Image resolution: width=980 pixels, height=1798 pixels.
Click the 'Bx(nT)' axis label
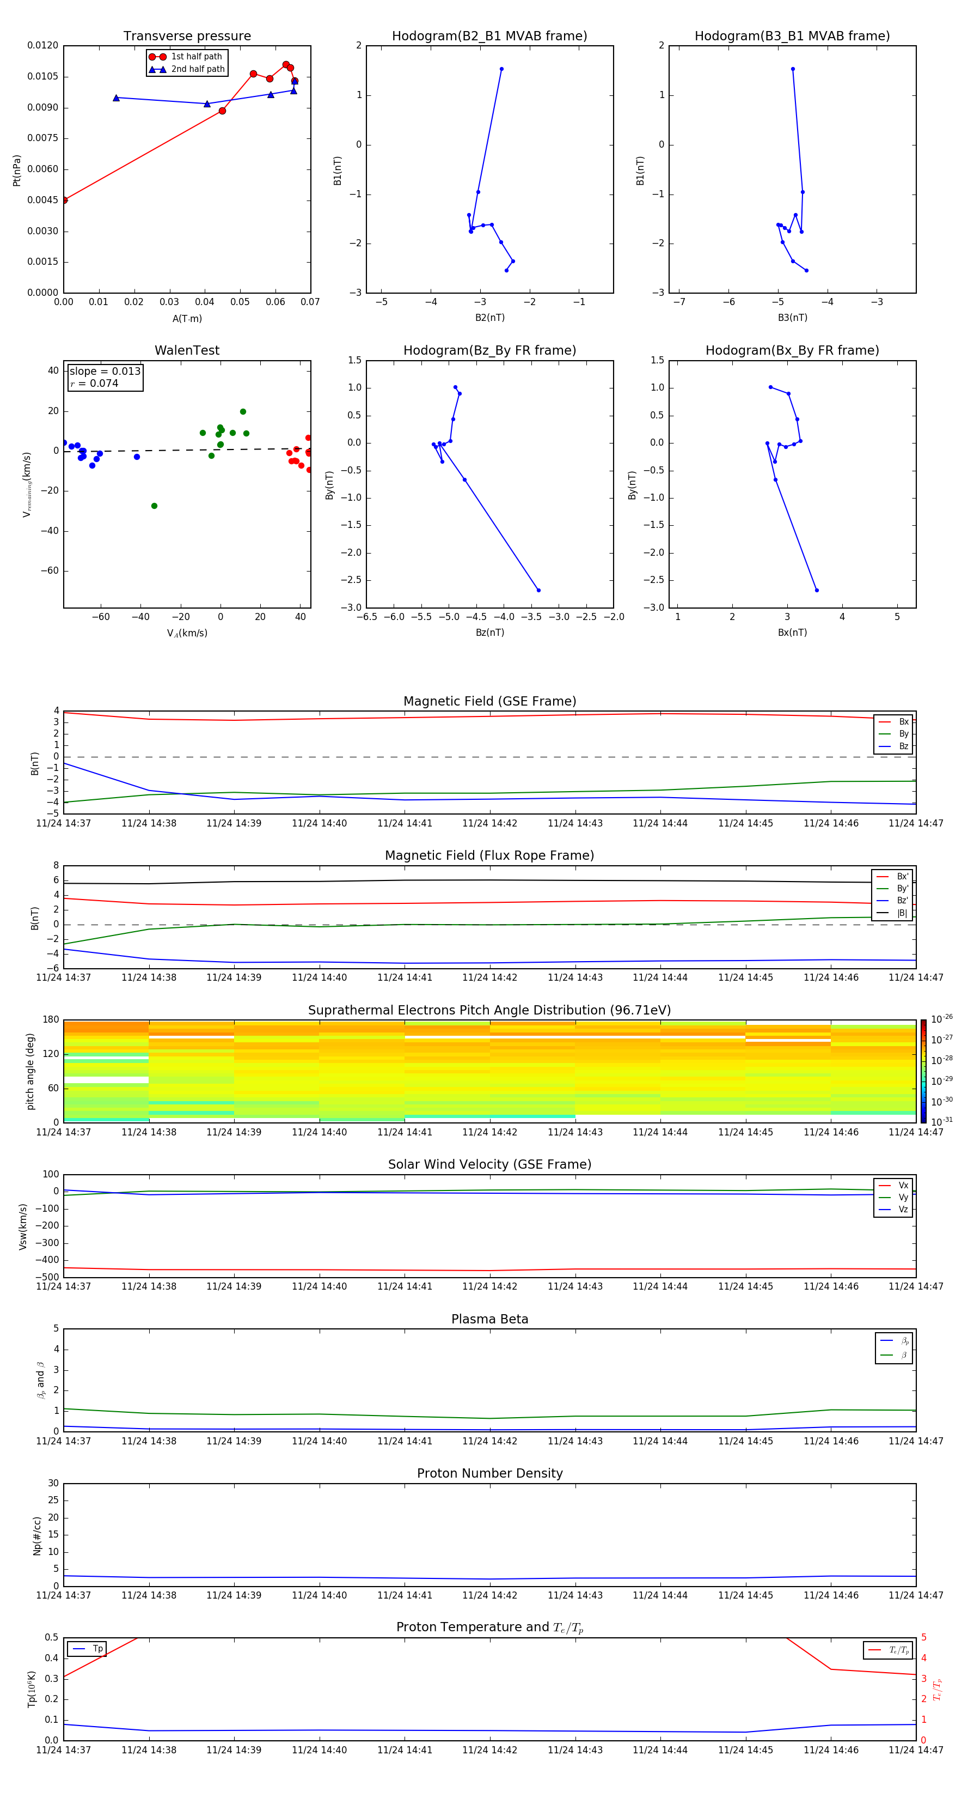(x=792, y=633)
